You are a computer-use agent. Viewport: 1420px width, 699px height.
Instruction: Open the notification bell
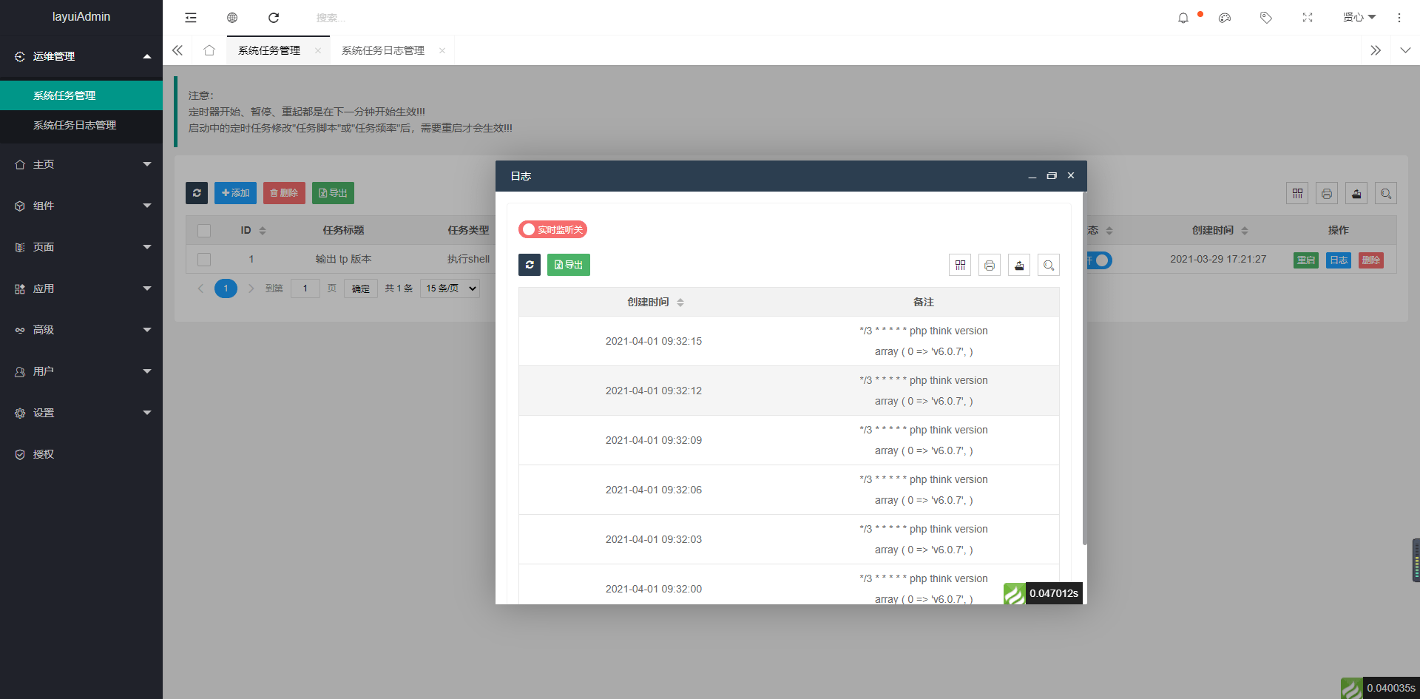[1183, 18]
